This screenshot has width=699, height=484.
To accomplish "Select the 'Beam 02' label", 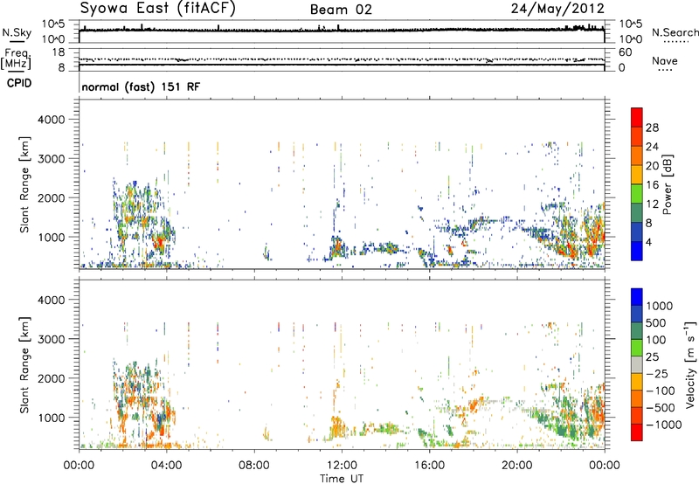I will click(341, 10).
